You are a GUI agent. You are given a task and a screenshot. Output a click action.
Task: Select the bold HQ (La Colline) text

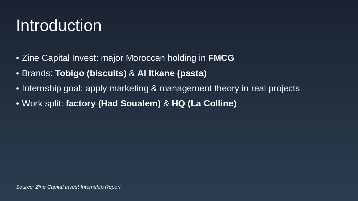tap(204, 104)
